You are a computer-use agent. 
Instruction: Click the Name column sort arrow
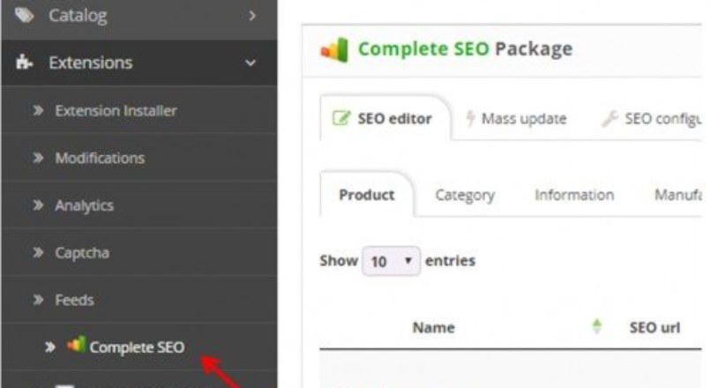pyautogui.click(x=596, y=326)
